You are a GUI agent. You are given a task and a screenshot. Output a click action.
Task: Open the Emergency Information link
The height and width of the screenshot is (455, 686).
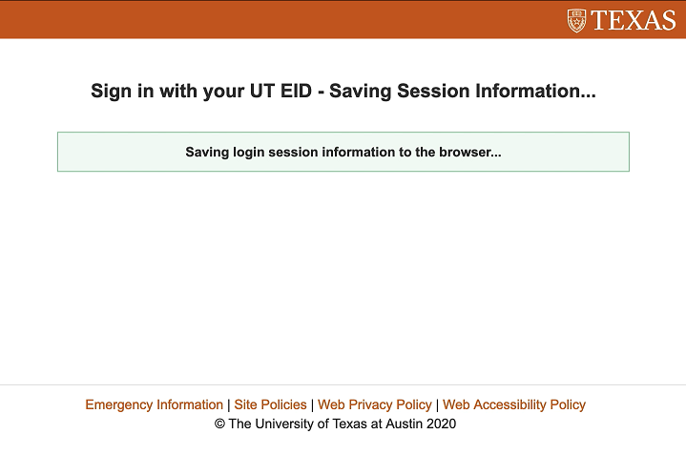154,404
